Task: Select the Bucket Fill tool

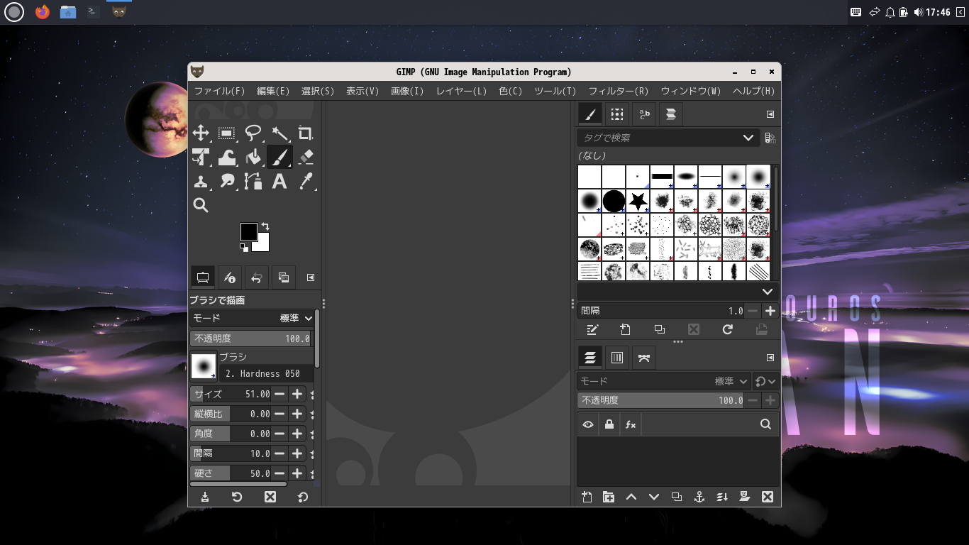Action: 253,157
